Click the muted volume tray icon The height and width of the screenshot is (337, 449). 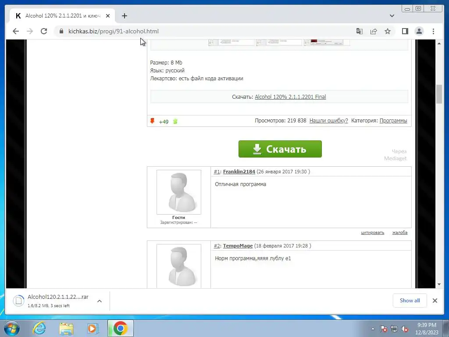tap(405, 329)
